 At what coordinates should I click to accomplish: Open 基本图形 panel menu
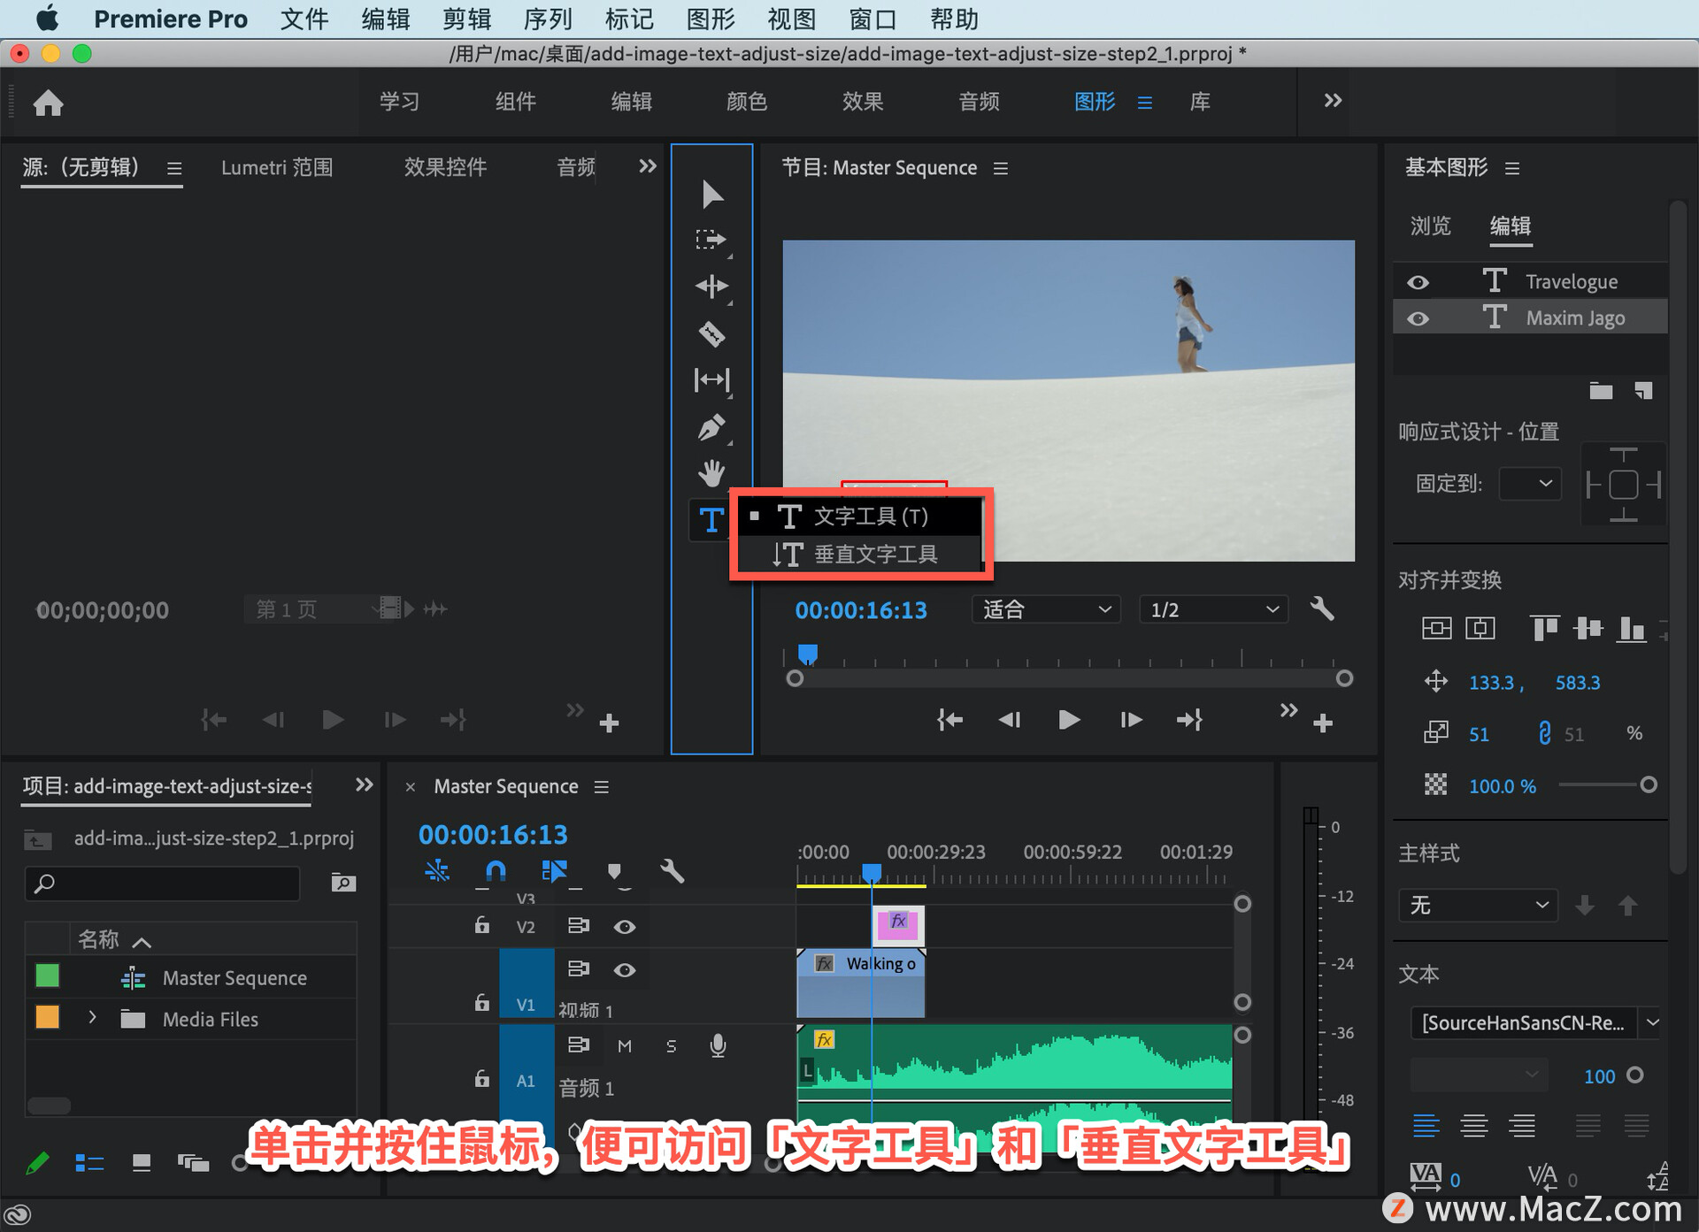point(1512,168)
